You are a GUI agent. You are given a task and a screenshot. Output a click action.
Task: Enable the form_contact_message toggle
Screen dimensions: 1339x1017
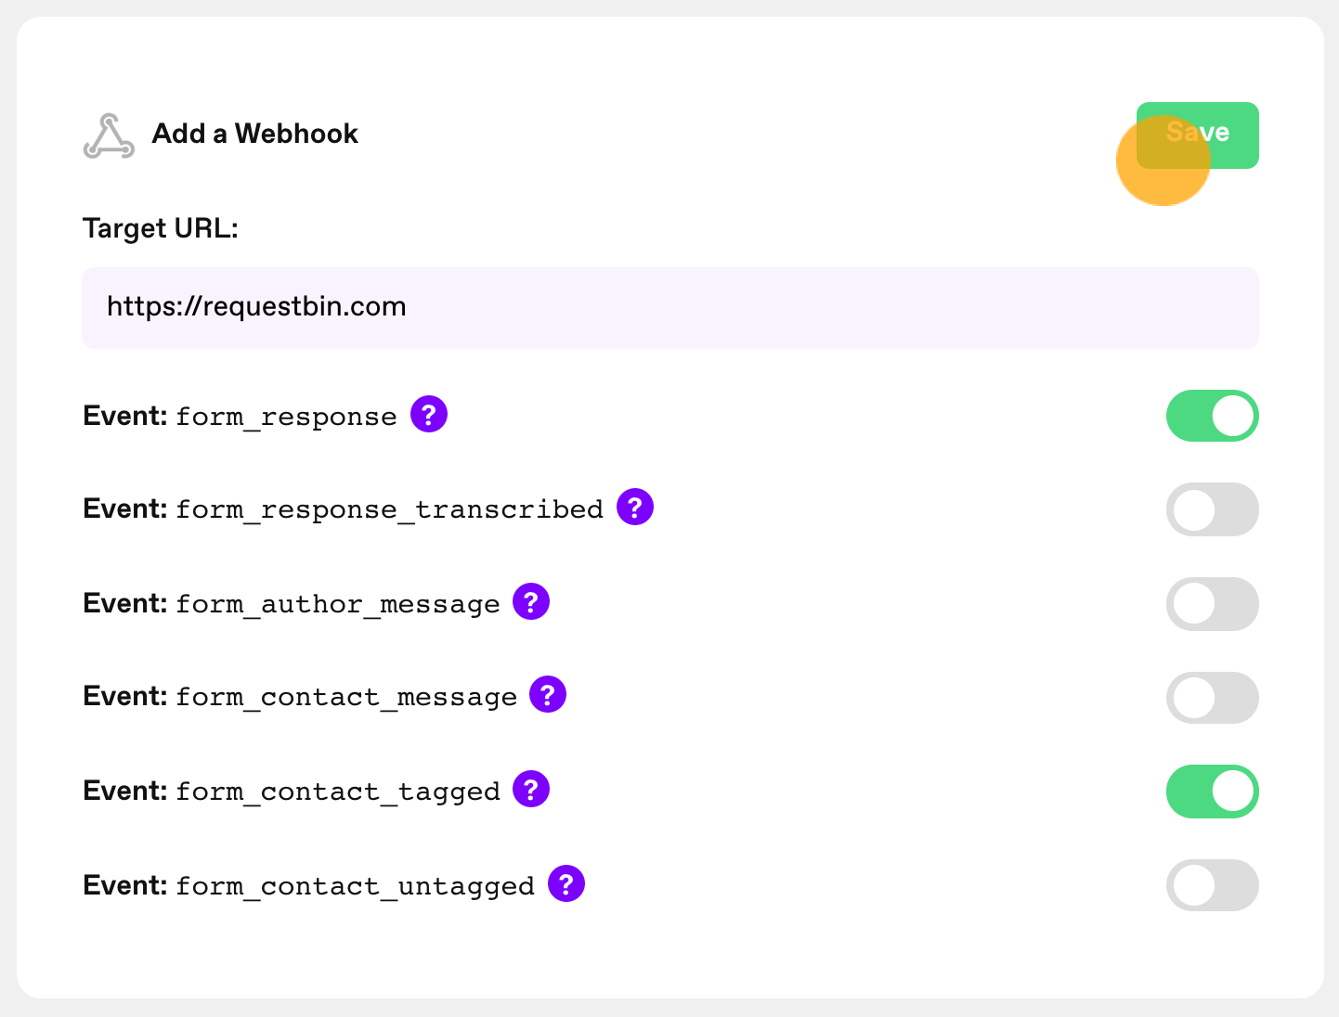click(1212, 698)
